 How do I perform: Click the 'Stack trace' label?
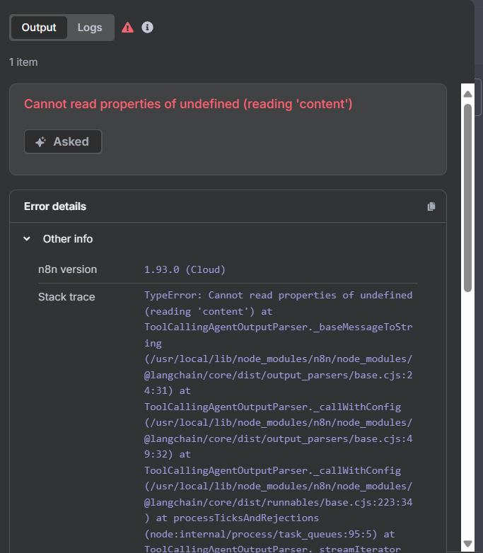(66, 297)
